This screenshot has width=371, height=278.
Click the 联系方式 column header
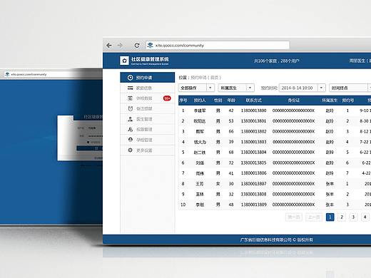(253, 101)
